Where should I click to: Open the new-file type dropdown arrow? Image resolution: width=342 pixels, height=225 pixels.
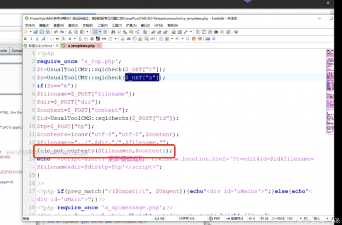(31, 32)
